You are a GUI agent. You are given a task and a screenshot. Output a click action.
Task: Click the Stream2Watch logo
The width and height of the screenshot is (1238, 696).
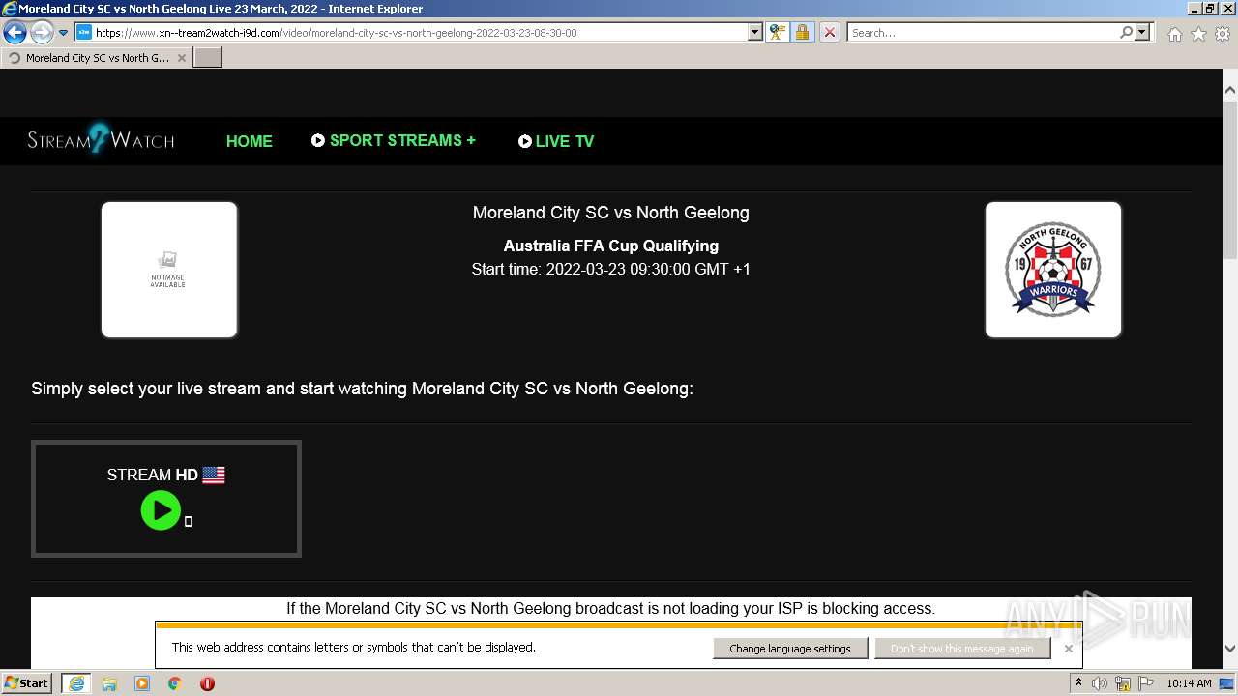(x=101, y=140)
